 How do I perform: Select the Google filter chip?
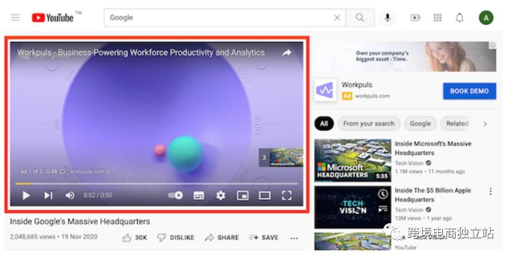(x=420, y=124)
